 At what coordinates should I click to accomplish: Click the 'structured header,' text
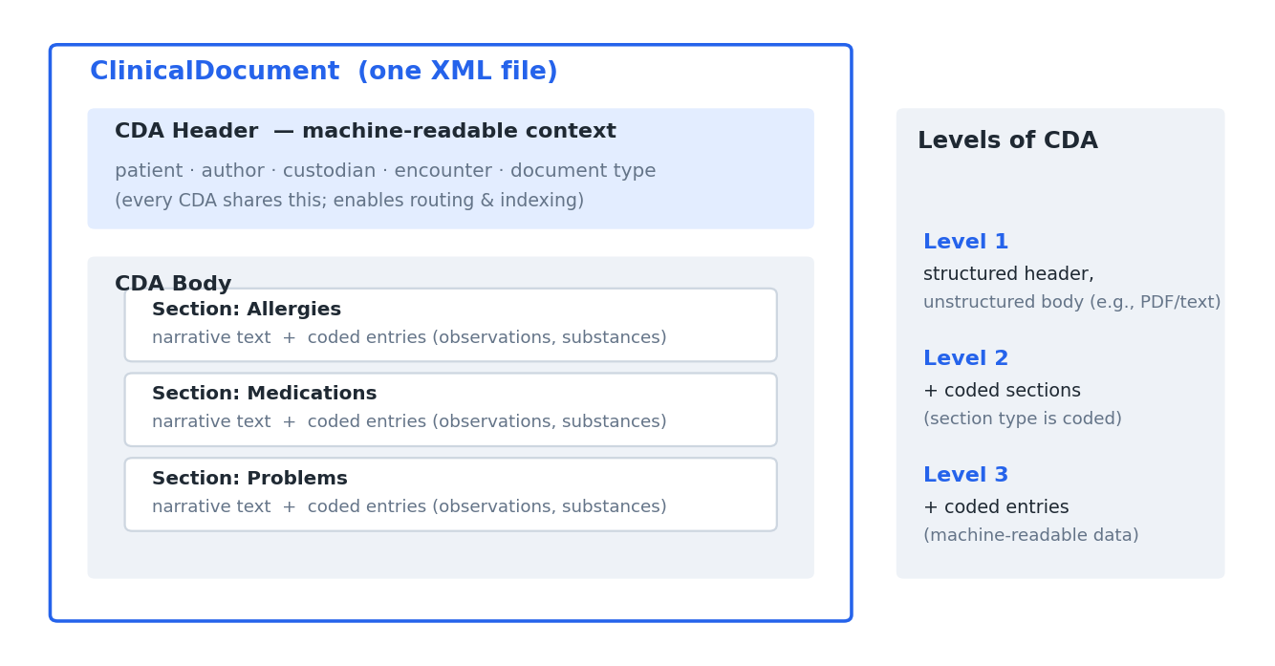pos(1008,275)
